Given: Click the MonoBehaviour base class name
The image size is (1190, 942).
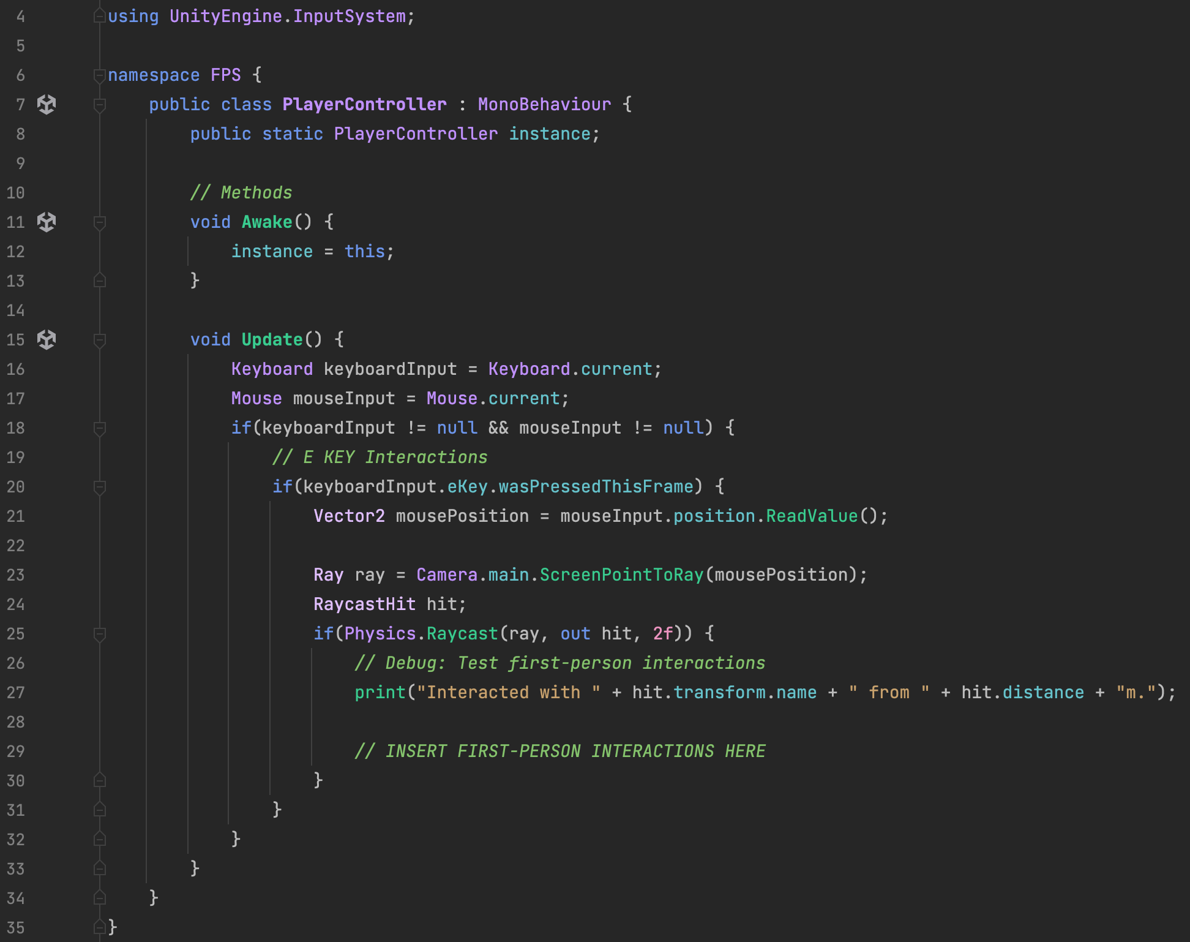Looking at the screenshot, I should coord(544,105).
